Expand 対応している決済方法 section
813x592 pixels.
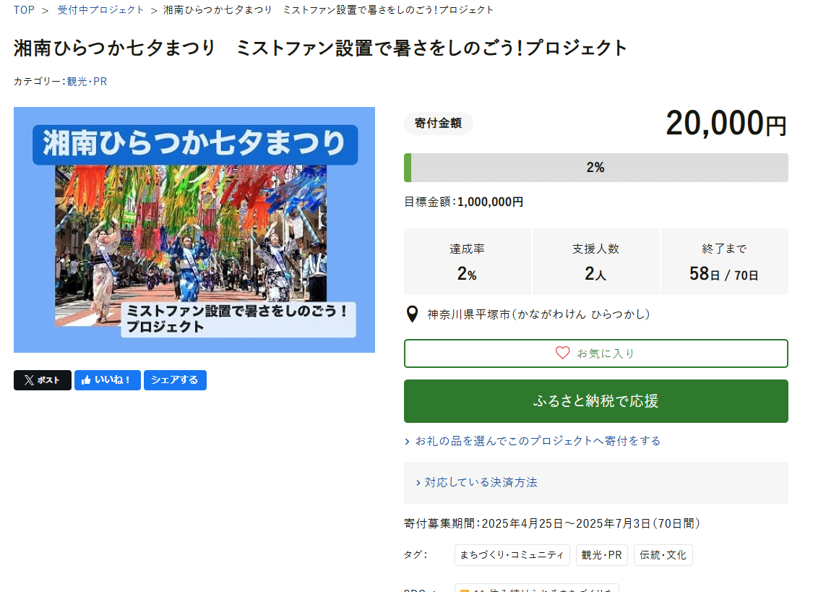click(x=481, y=482)
